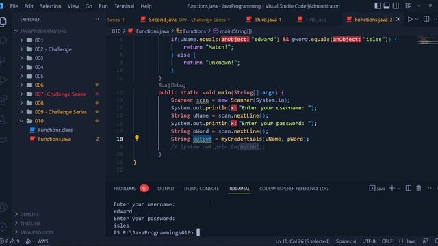Click Debug CodeLens above main
Screen dimensions: 438x246
178,85
